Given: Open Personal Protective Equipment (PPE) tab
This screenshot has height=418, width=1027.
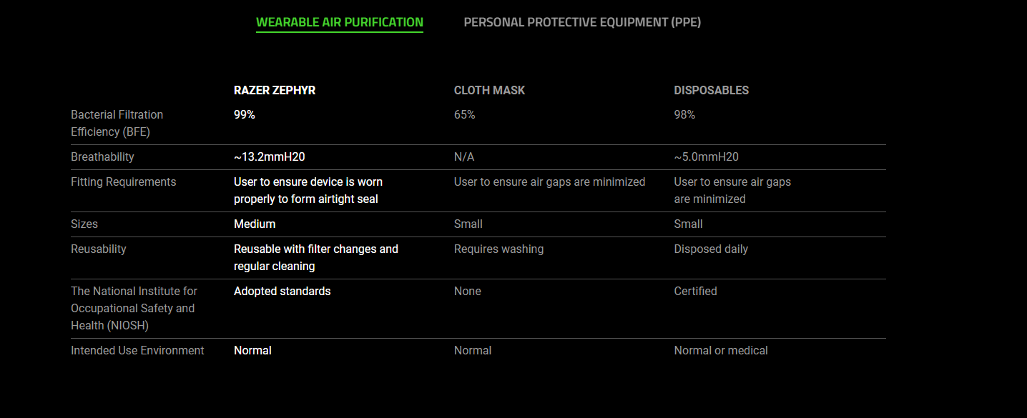Looking at the screenshot, I should pos(582,22).
